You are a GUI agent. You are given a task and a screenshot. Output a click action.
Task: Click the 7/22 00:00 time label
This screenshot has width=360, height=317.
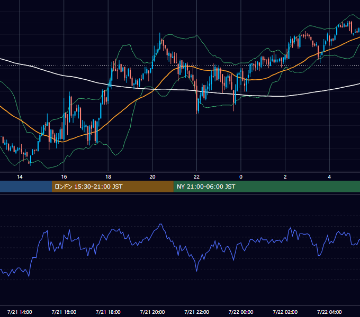point(241,312)
